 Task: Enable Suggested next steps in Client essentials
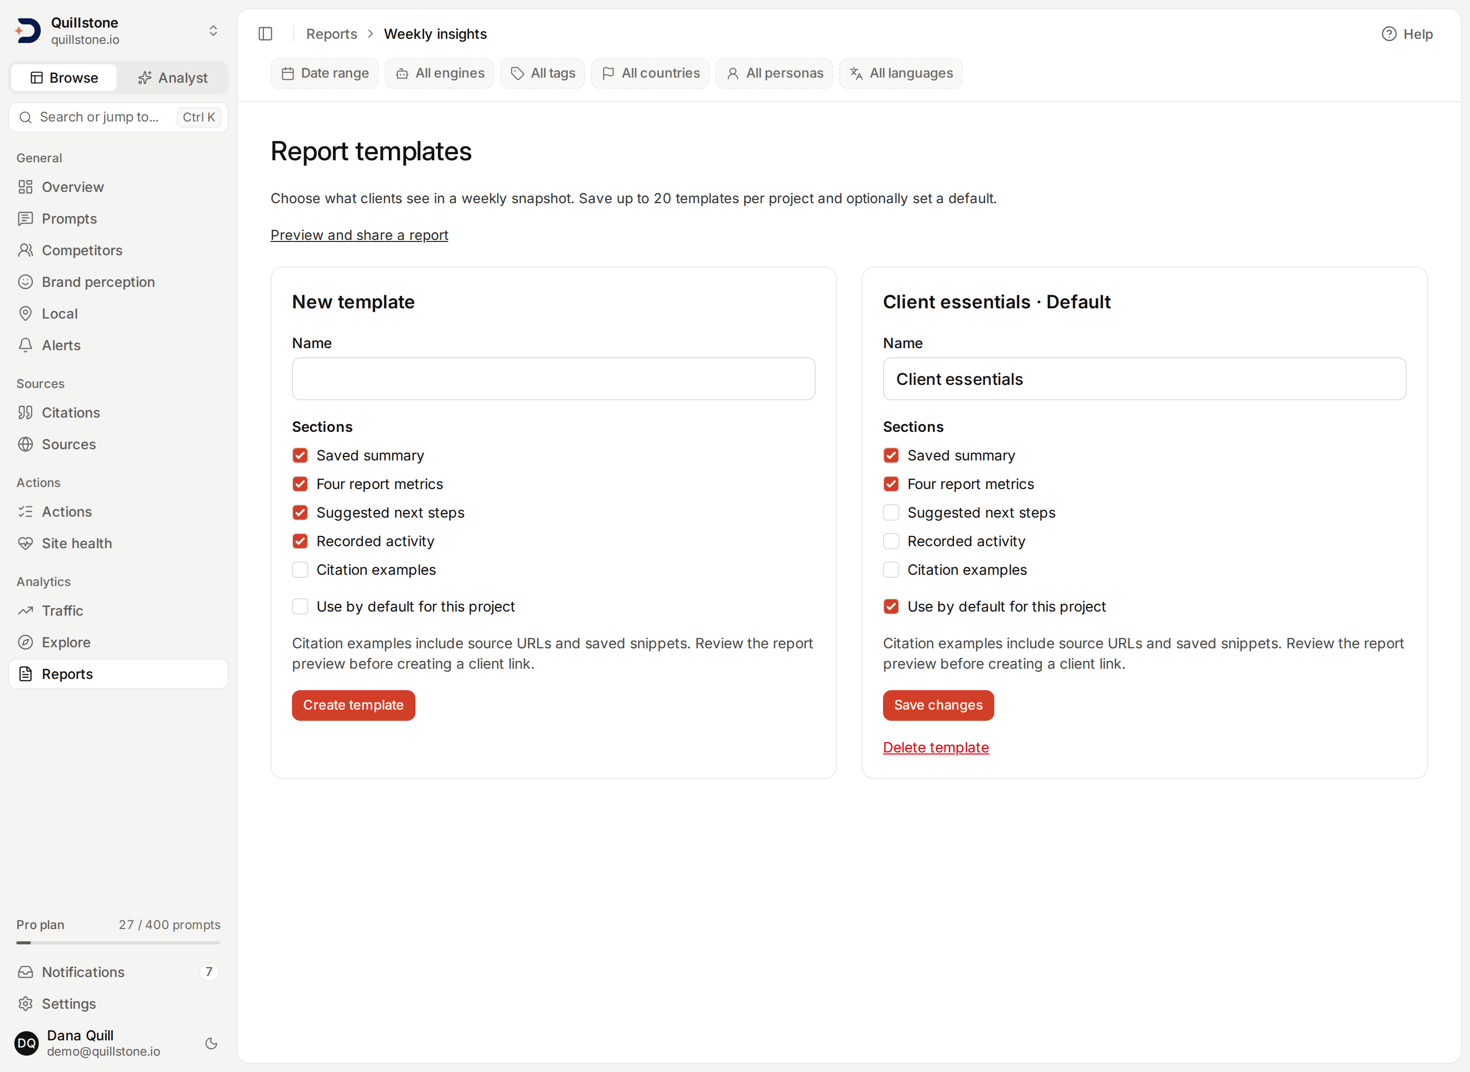click(891, 513)
